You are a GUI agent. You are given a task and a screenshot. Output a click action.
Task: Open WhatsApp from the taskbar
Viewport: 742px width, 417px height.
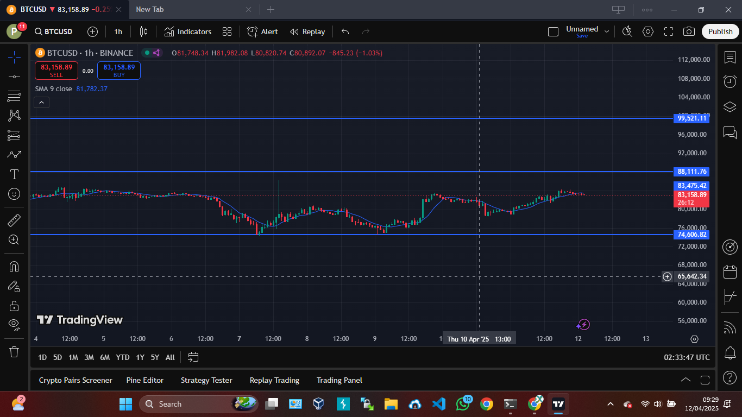tap(463, 404)
